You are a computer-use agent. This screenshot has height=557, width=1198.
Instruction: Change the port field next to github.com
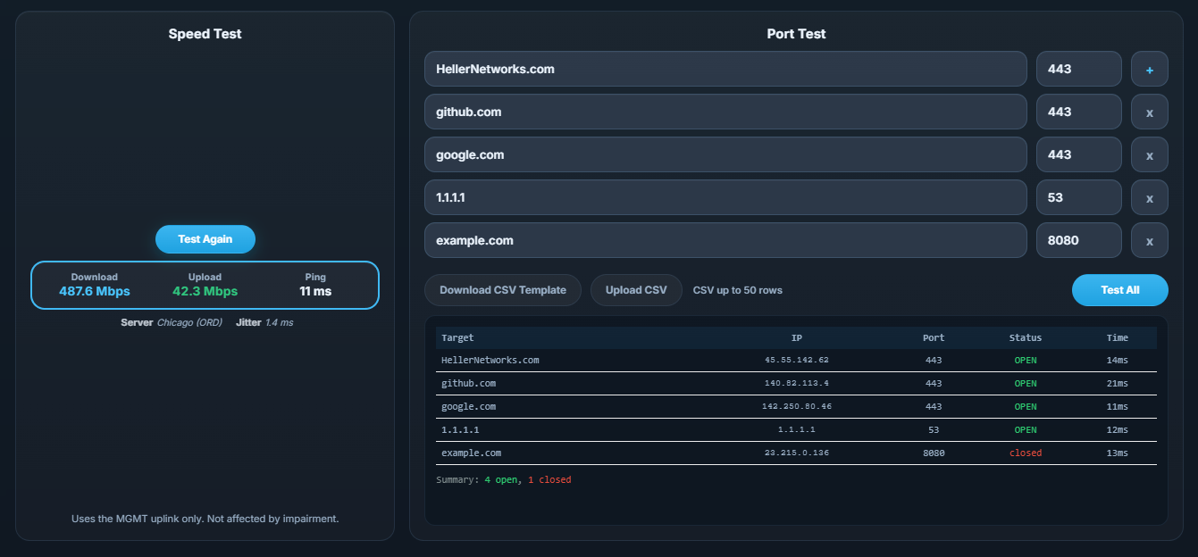1079,112
